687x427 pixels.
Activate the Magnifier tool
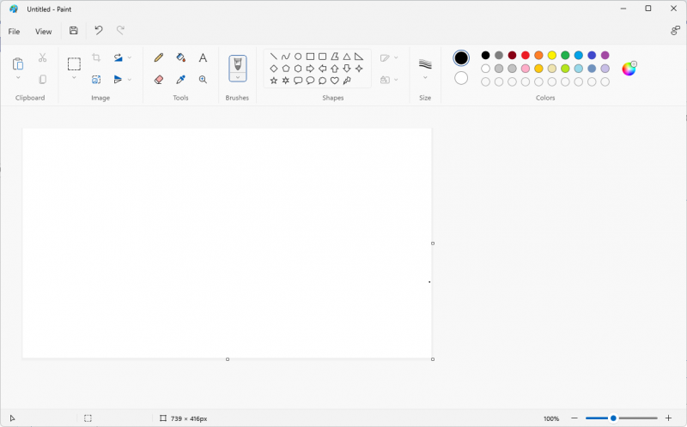pyautogui.click(x=203, y=79)
